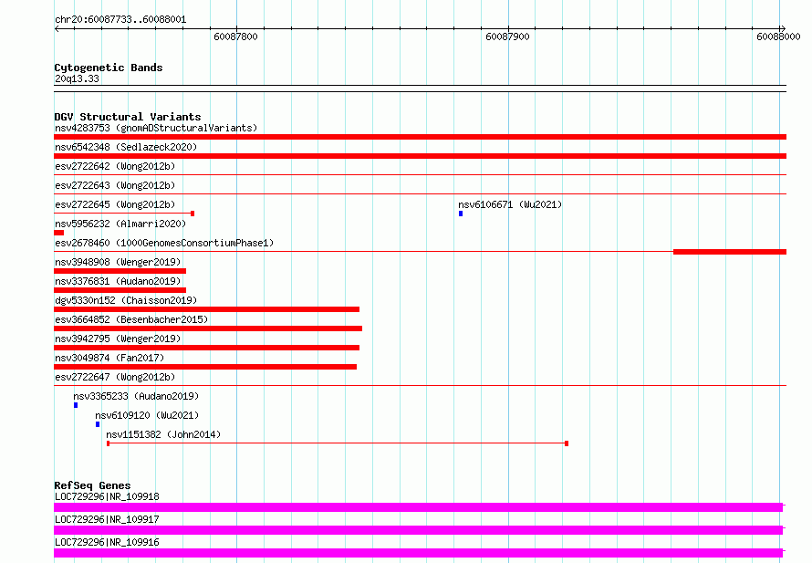The height and width of the screenshot is (563, 812).
Task: Click the right arrow of the ruler
Action: pyautogui.click(x=783, y=29)
